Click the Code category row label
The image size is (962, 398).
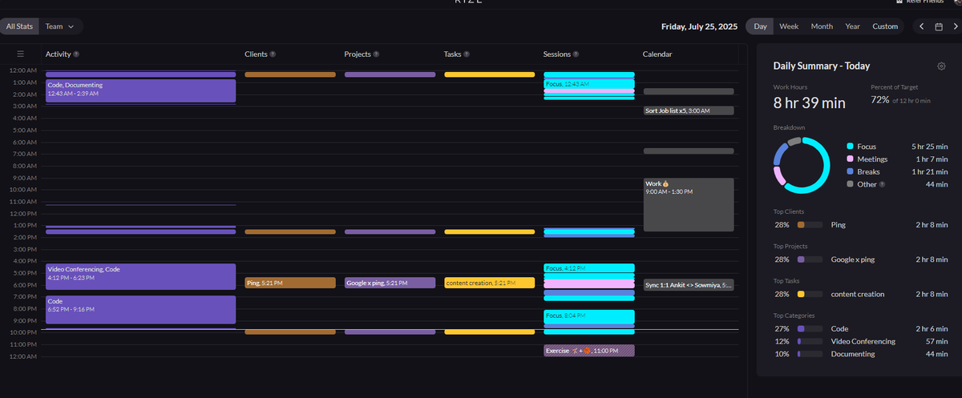839,329
